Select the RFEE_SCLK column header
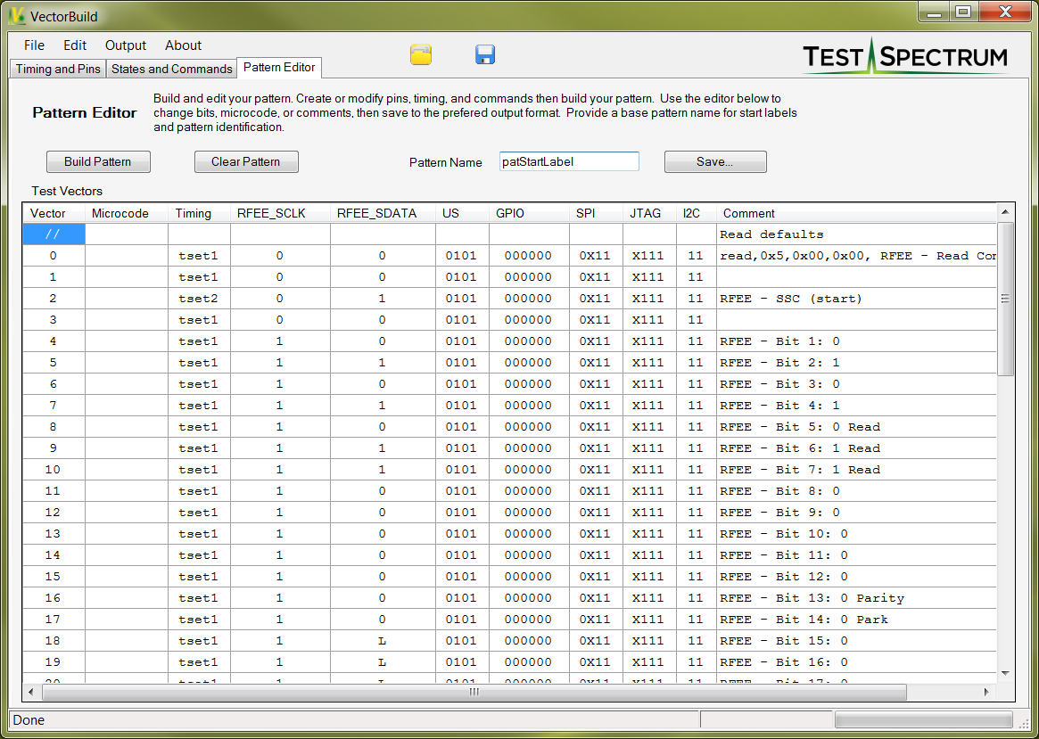Image resolution: width=1039 pixels, height=739 pixels. coord(279,213)
